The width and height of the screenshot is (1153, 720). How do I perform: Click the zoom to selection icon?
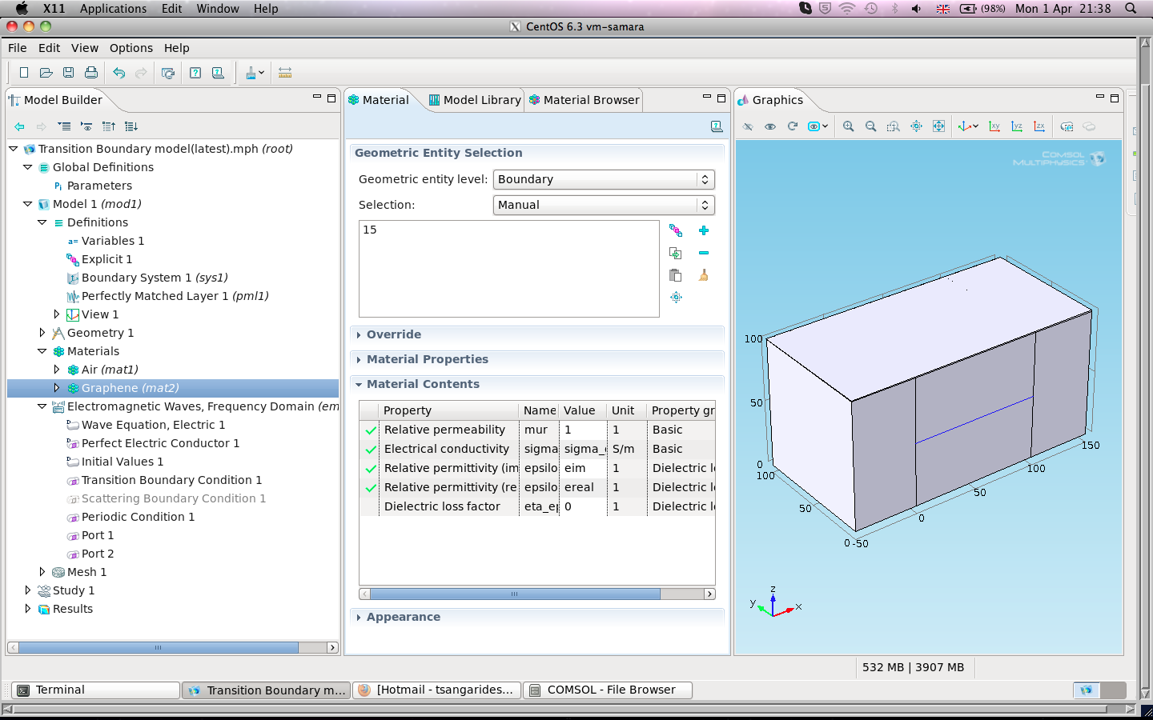(676, 298)
